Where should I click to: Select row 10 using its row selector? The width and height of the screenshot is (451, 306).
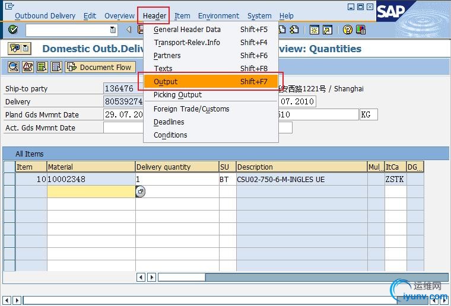pyautogui.click(x=9, y=179)
